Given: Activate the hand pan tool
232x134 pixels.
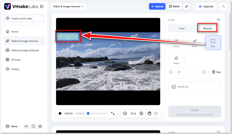Looking at the screenshot, I should [149, 114].
